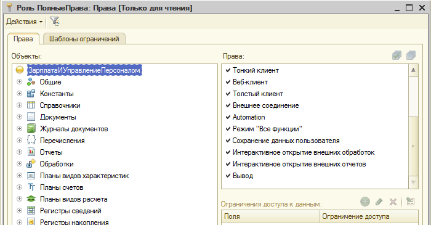
Task: Expand the Справочники tree node
Action: 19,105
